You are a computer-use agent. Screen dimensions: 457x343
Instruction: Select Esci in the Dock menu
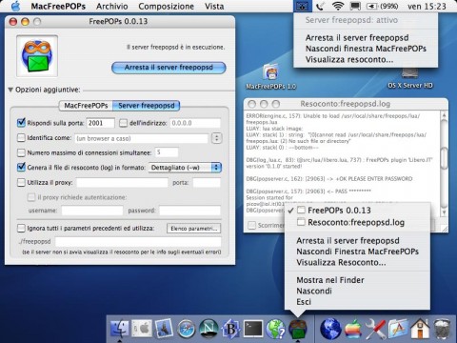point(357,302)
